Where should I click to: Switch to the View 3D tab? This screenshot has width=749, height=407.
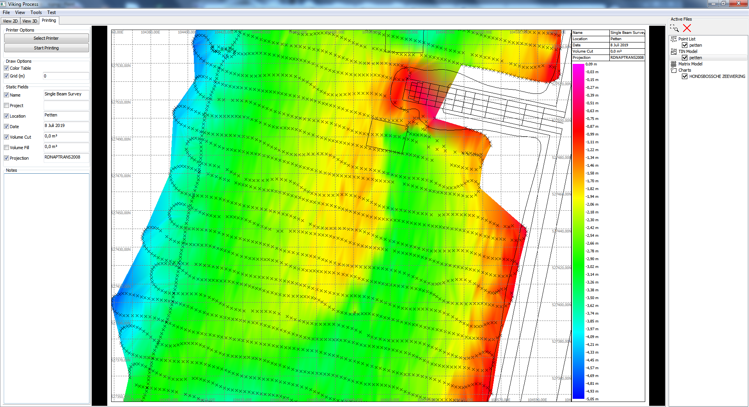[30, 21]
